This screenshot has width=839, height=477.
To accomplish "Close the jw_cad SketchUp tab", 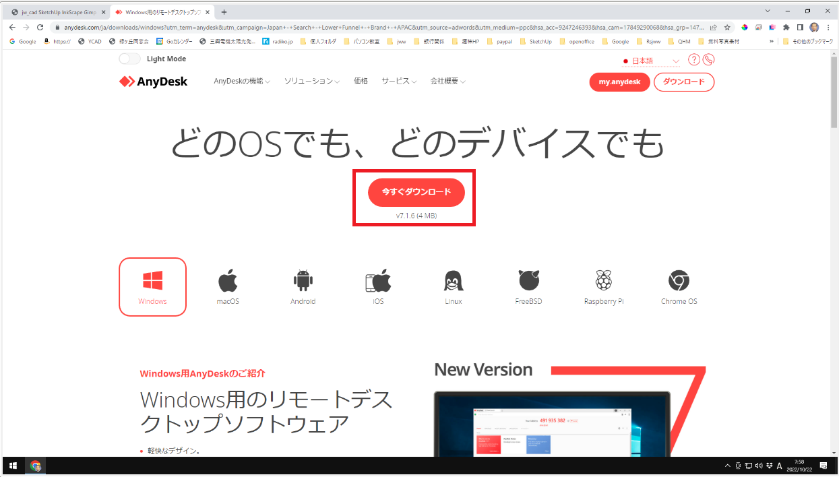I will tap(103, 12).
